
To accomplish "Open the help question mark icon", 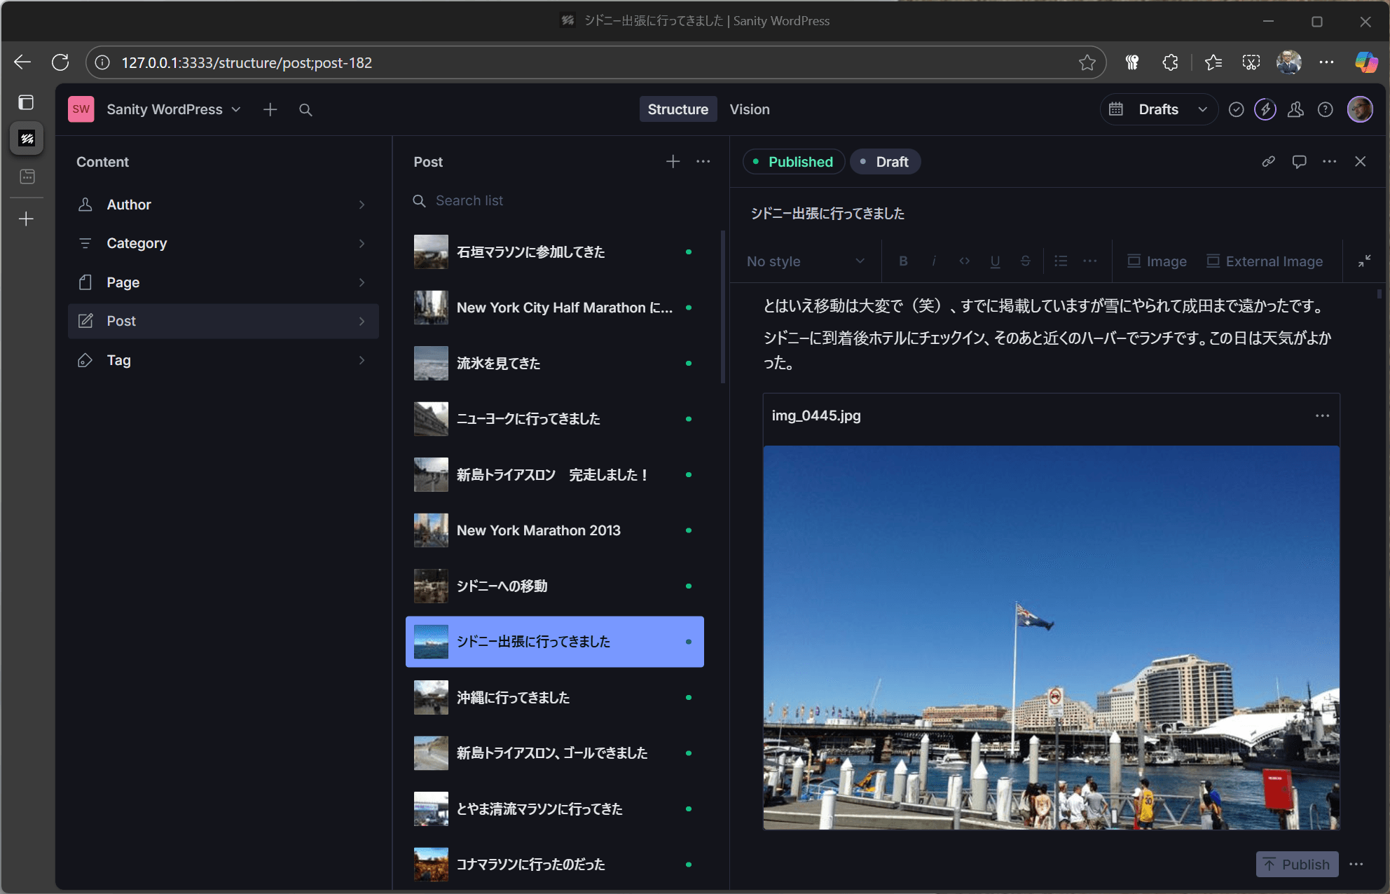I will point(1325,109).
